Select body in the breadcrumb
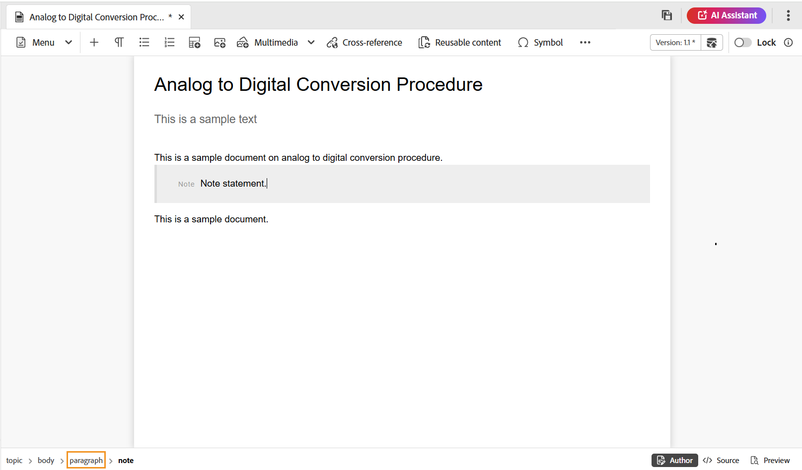Screen dimensions: 802x470 [46, 461]
